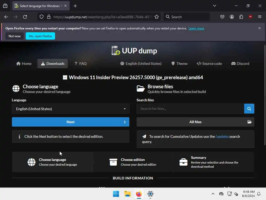Open Settings from the taskbar
This screenshot has height=200, width=266.
tap(150, 194)
